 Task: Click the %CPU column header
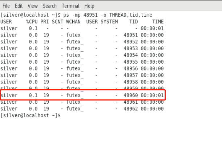pyautogui.click(x=32, y=22)
